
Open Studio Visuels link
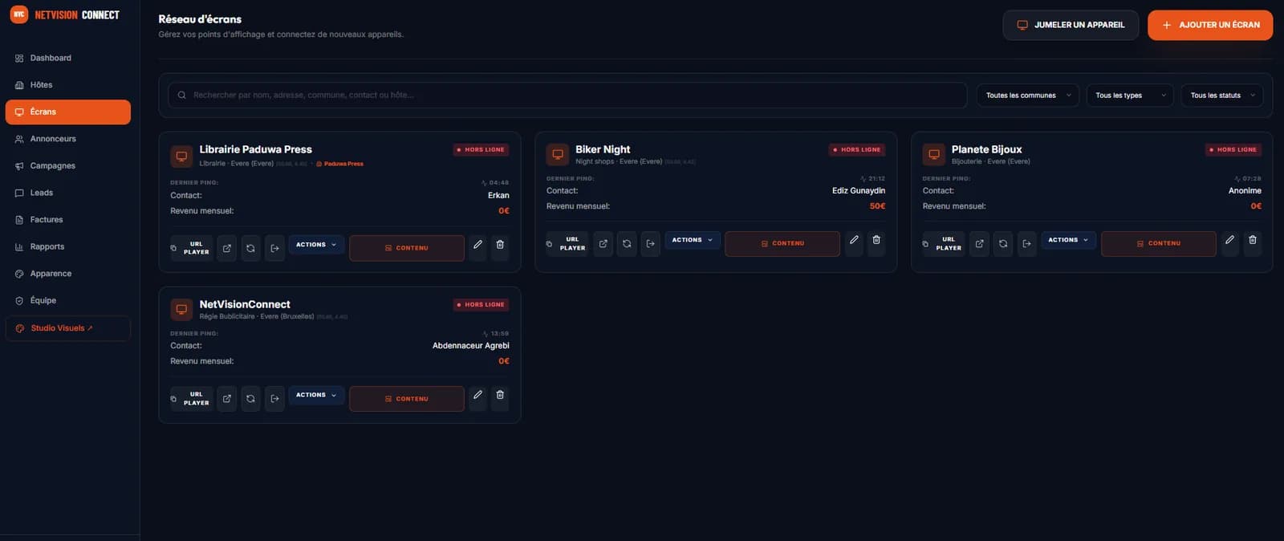(x=67, y=328)
